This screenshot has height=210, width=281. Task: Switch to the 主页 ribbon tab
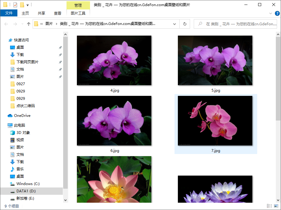click(25, 13)
